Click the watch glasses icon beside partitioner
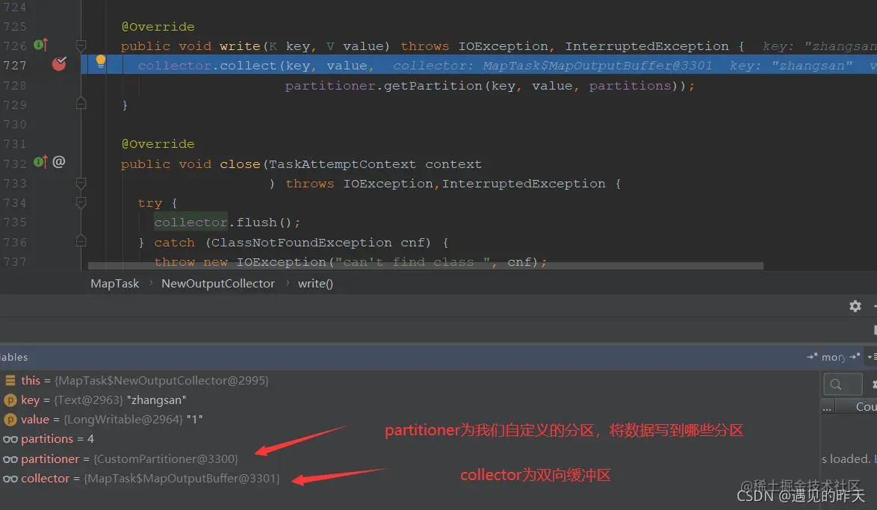Screen dimensions: 877x510 [10, 460]
